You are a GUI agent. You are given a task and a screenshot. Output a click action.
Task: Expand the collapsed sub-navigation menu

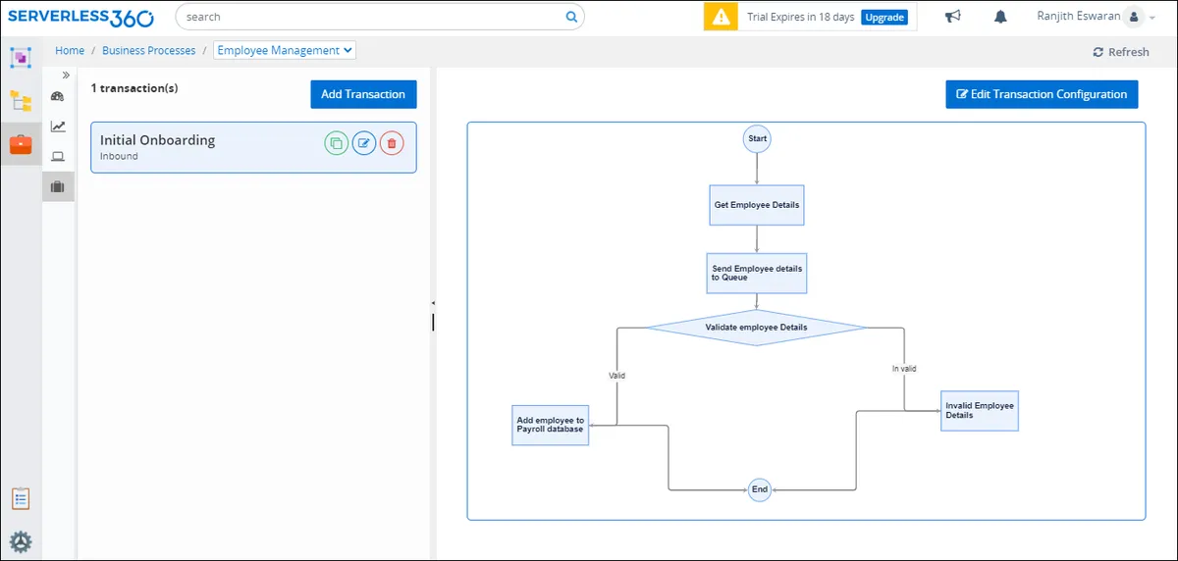(x=66, y=75)
